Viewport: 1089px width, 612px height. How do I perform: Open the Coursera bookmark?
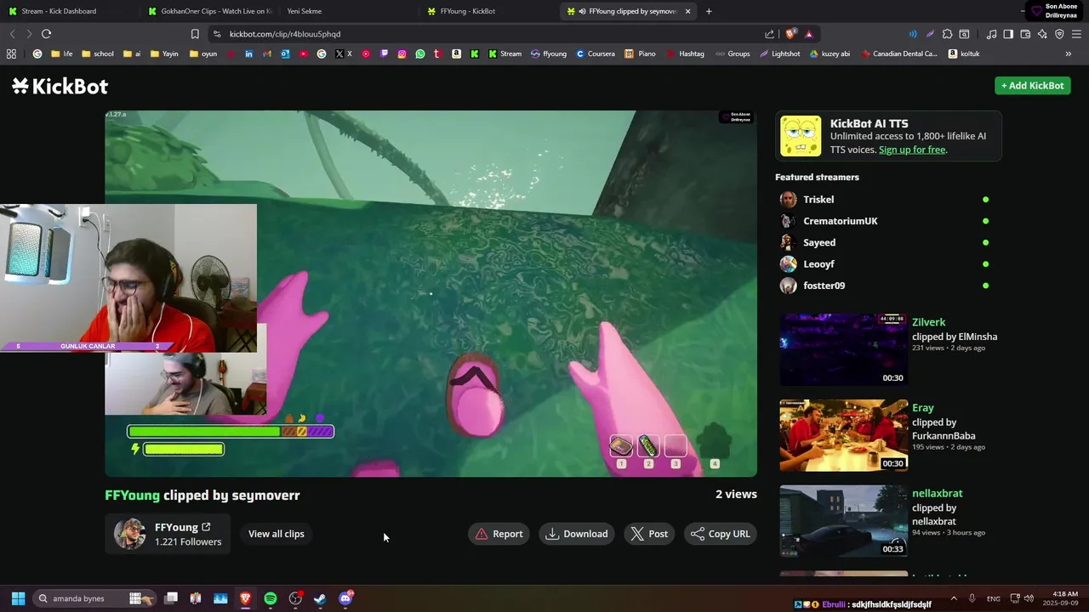pyautogui.click(x=596, y=54)
